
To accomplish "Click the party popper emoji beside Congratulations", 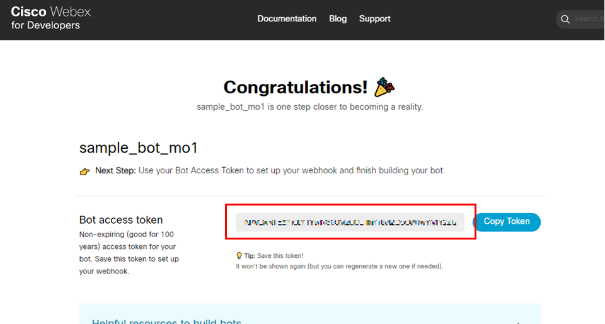I will click(385, 87).
